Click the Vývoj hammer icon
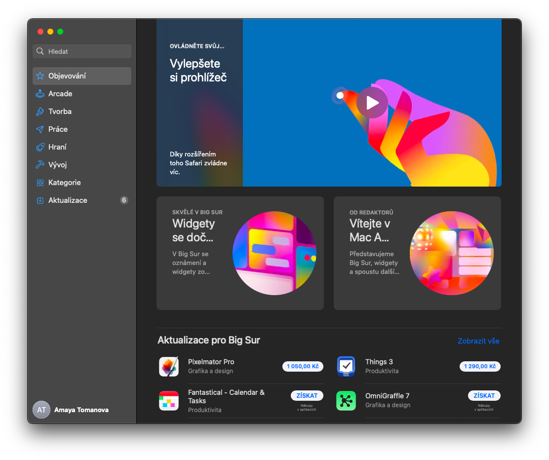Image resolution: width=549 pixels, height=460 pixels. pos(40,165)
